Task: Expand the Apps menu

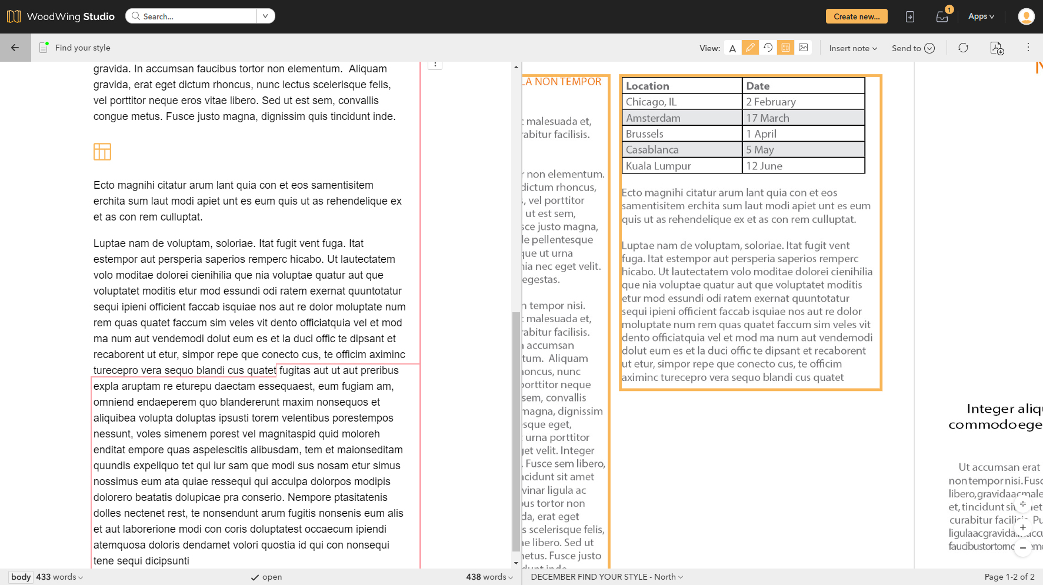Action: (x=981, y=16)
